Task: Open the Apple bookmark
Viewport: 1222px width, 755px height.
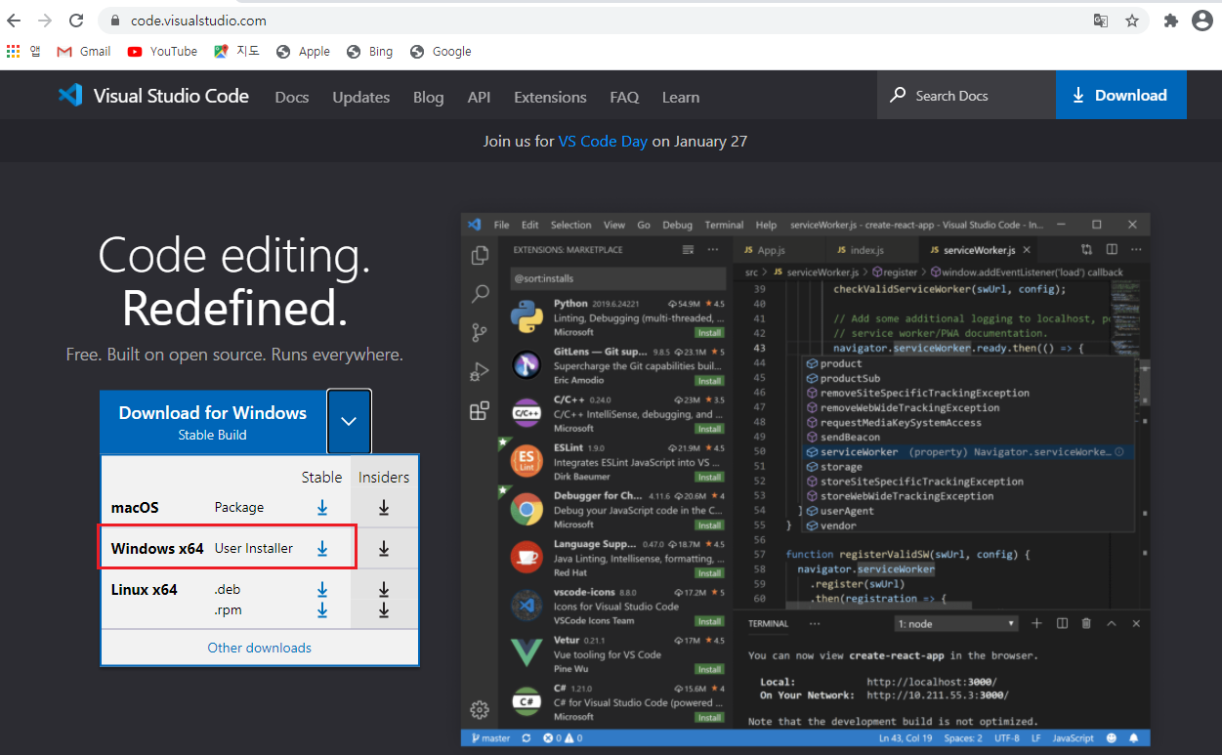Action: pos(303,52)
